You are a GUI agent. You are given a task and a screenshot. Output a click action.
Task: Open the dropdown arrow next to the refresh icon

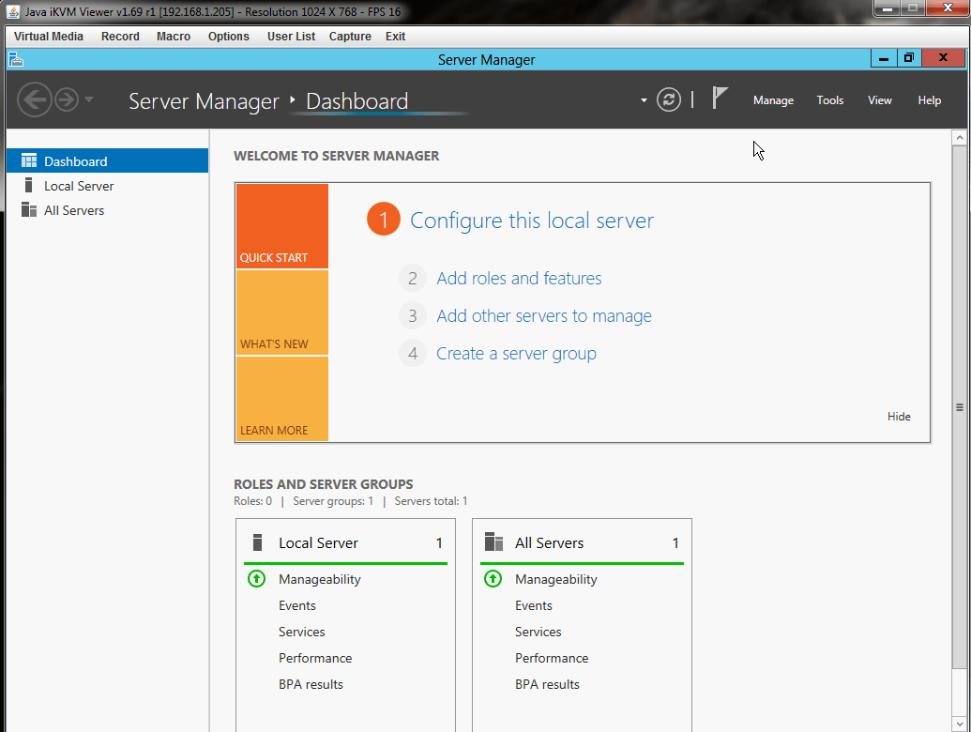[x=643, y=99]
